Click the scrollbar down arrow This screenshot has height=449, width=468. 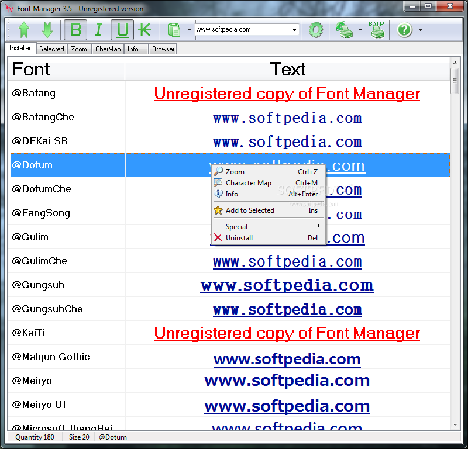point(455,425)
